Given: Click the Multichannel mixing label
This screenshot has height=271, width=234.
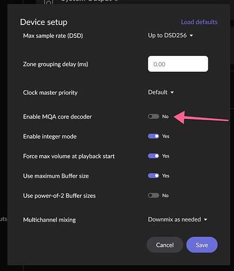Looking at the screenshot, I should (x=49, y=220).
